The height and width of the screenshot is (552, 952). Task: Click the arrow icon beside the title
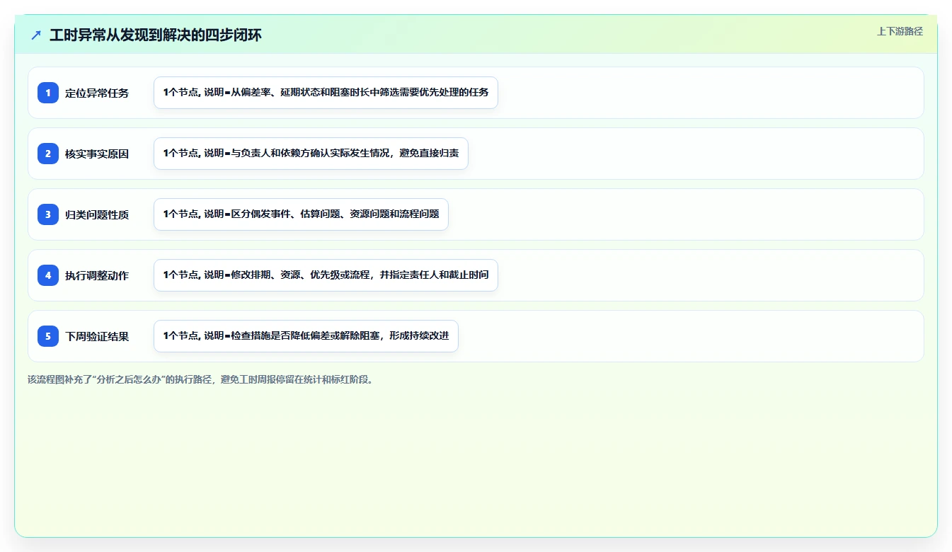coord(36,35)
